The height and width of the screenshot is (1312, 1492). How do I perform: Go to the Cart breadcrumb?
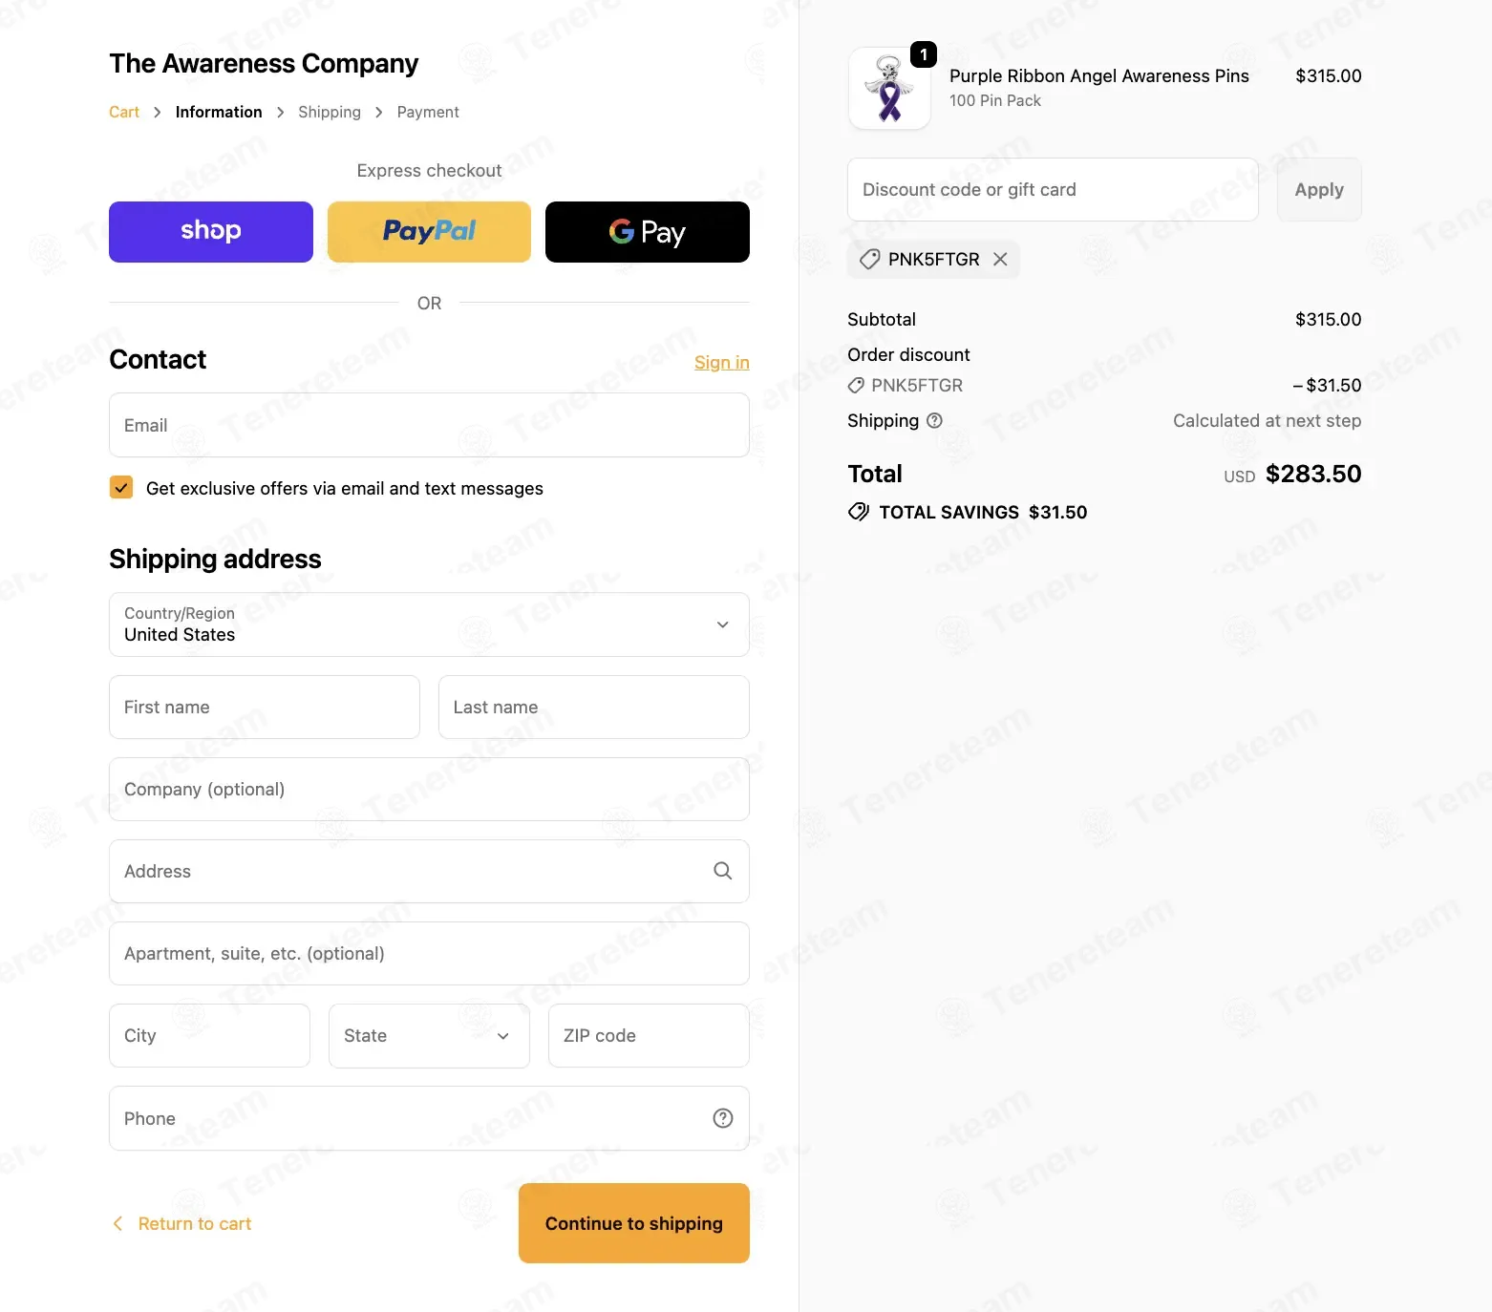click(x=124, y=112)
